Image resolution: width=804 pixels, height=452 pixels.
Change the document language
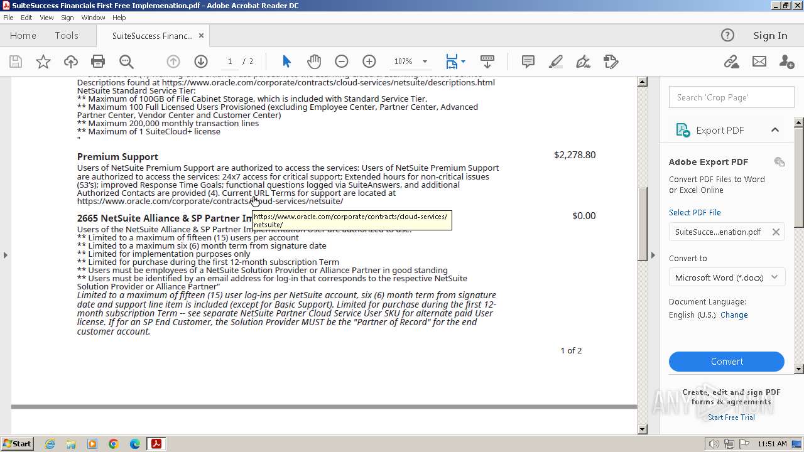pyautogui.click(x=734, y=315)
